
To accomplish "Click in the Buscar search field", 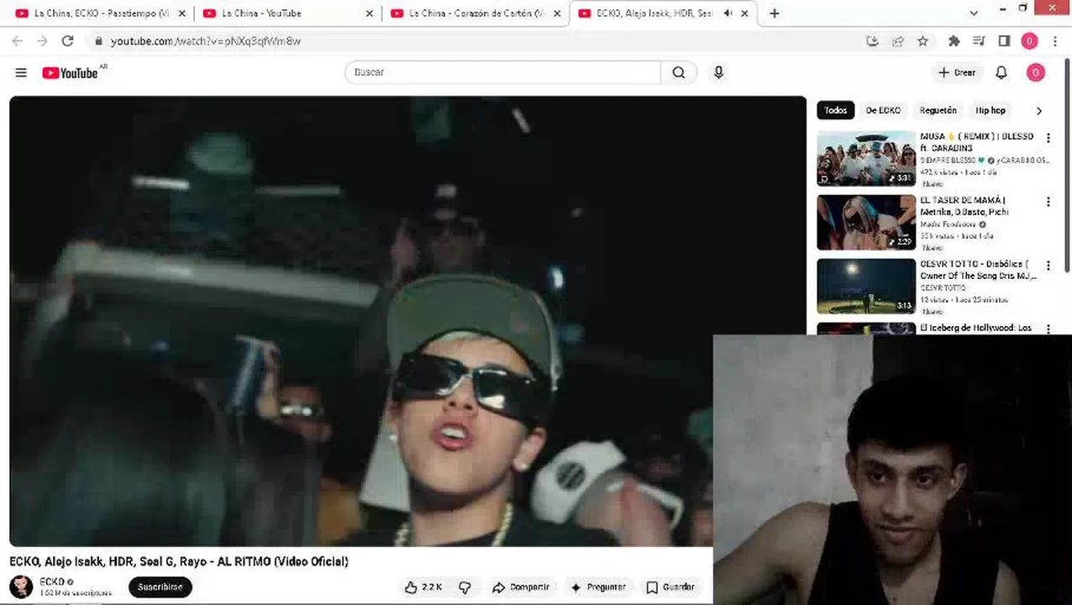I will point(502,72).
